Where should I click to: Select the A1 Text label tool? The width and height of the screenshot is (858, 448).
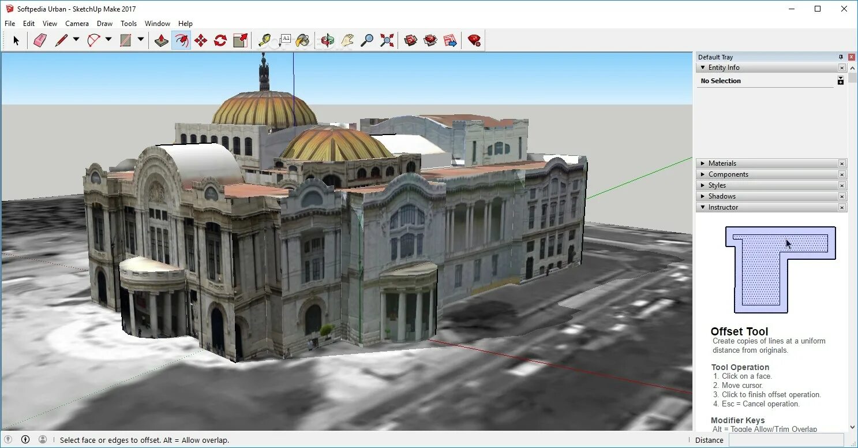click(284, 40)
